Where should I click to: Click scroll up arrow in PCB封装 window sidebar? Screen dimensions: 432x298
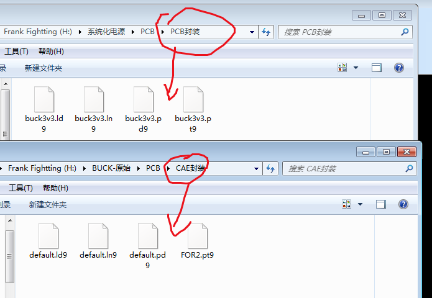point(6,84)
